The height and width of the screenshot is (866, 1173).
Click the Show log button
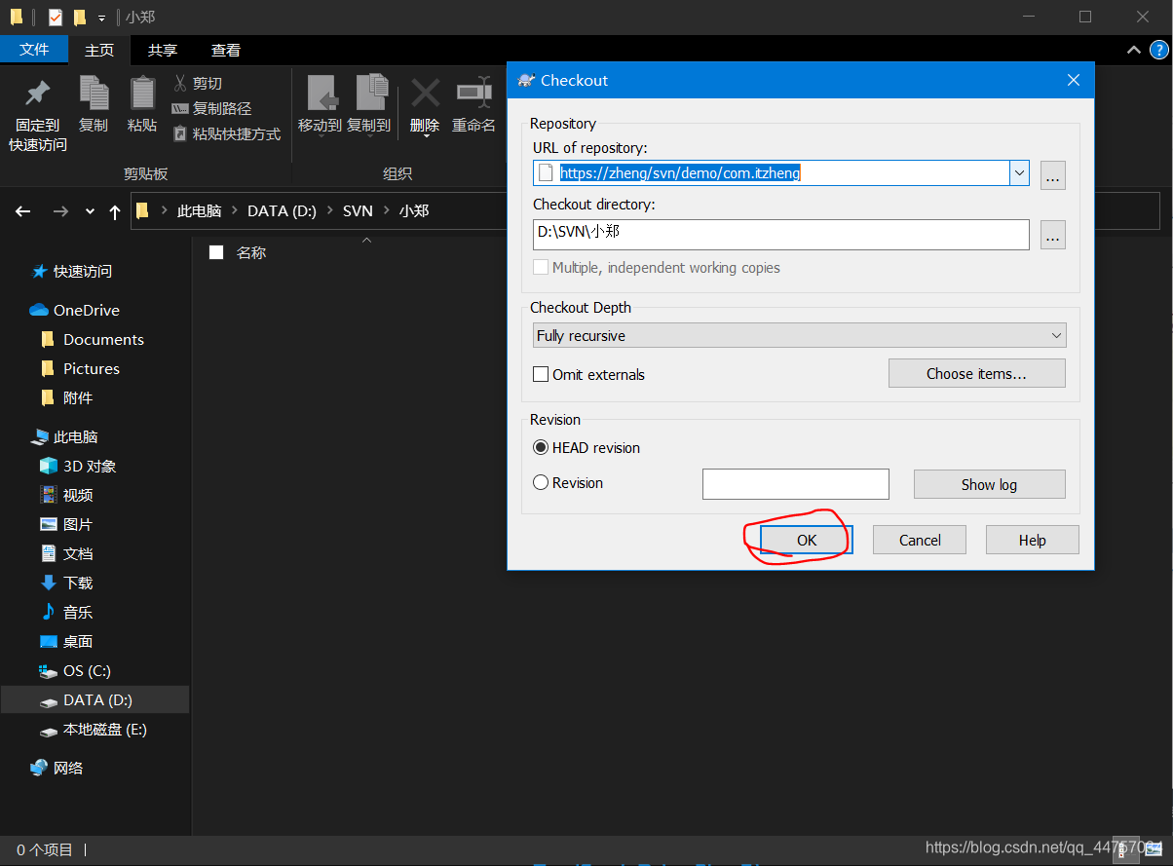(989, 484)
